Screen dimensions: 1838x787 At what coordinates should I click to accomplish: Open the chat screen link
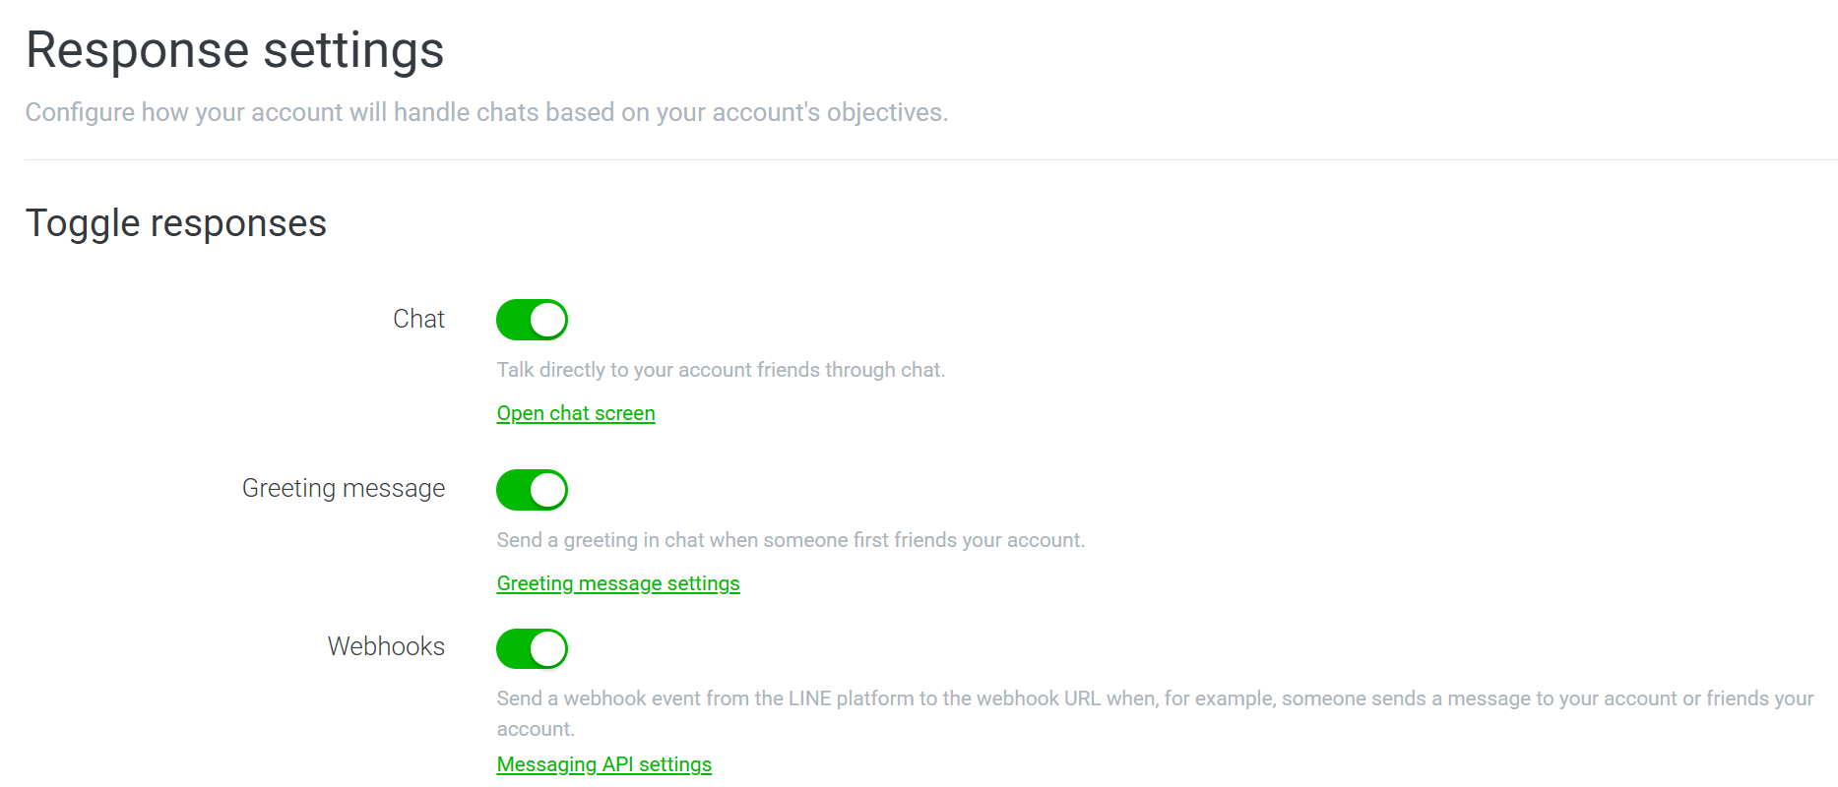tap(576, 413)
